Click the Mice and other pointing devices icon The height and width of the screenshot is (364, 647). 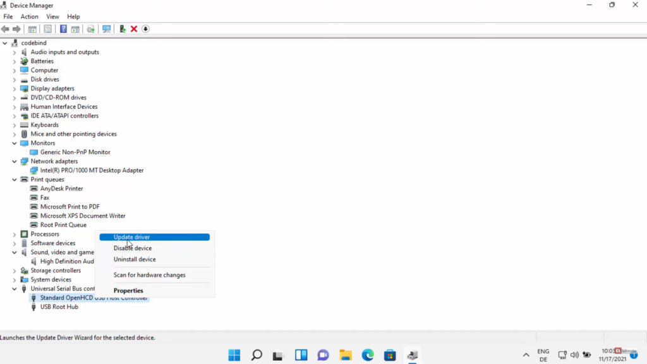click(x=25, y=134)
